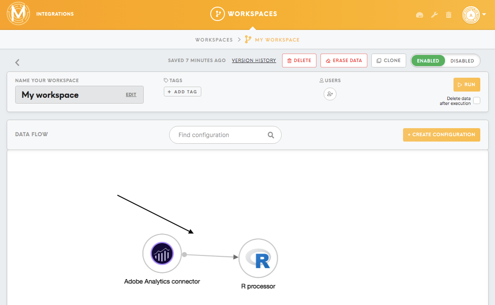
Task: Click the Adobe Analytics connector output port
Action: pyautogui.click(x=184, y=255)
